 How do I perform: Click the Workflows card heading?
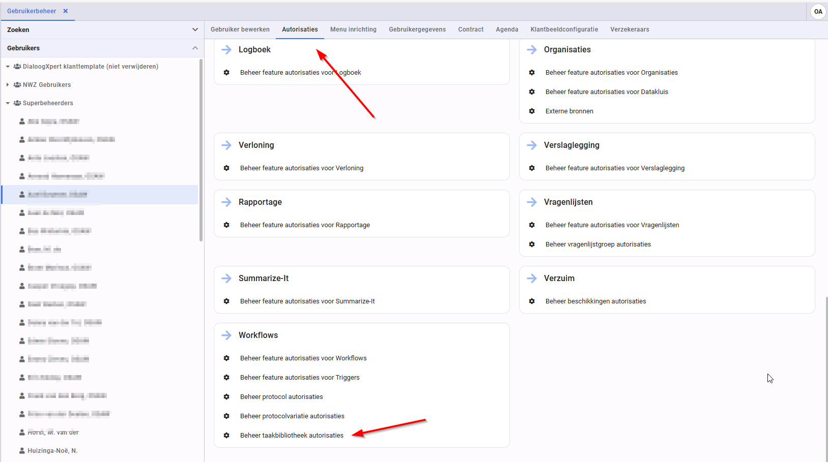click(x=258, y=335)
